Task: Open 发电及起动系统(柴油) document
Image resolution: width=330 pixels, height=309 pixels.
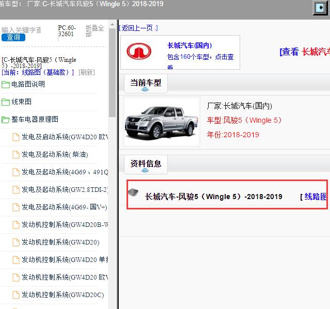Action: coord(55,155)
